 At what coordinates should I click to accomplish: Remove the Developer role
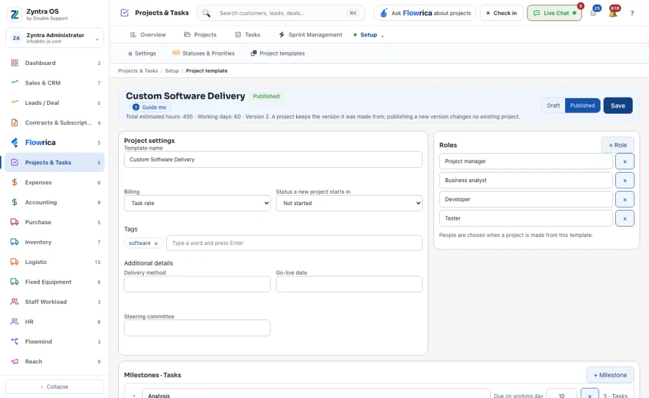coord(625,200)
